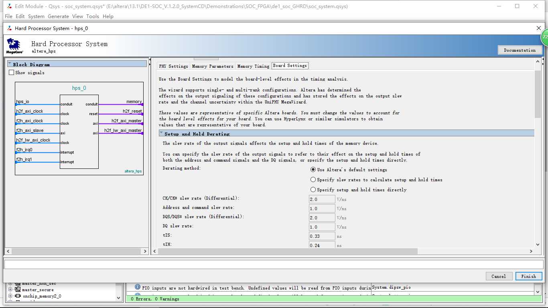Click CK/CK# slew rate input field

tap(322, 199)
